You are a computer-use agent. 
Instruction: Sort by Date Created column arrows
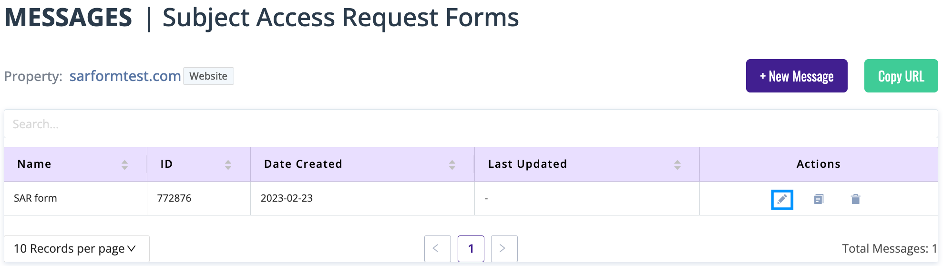coord(452,165)
